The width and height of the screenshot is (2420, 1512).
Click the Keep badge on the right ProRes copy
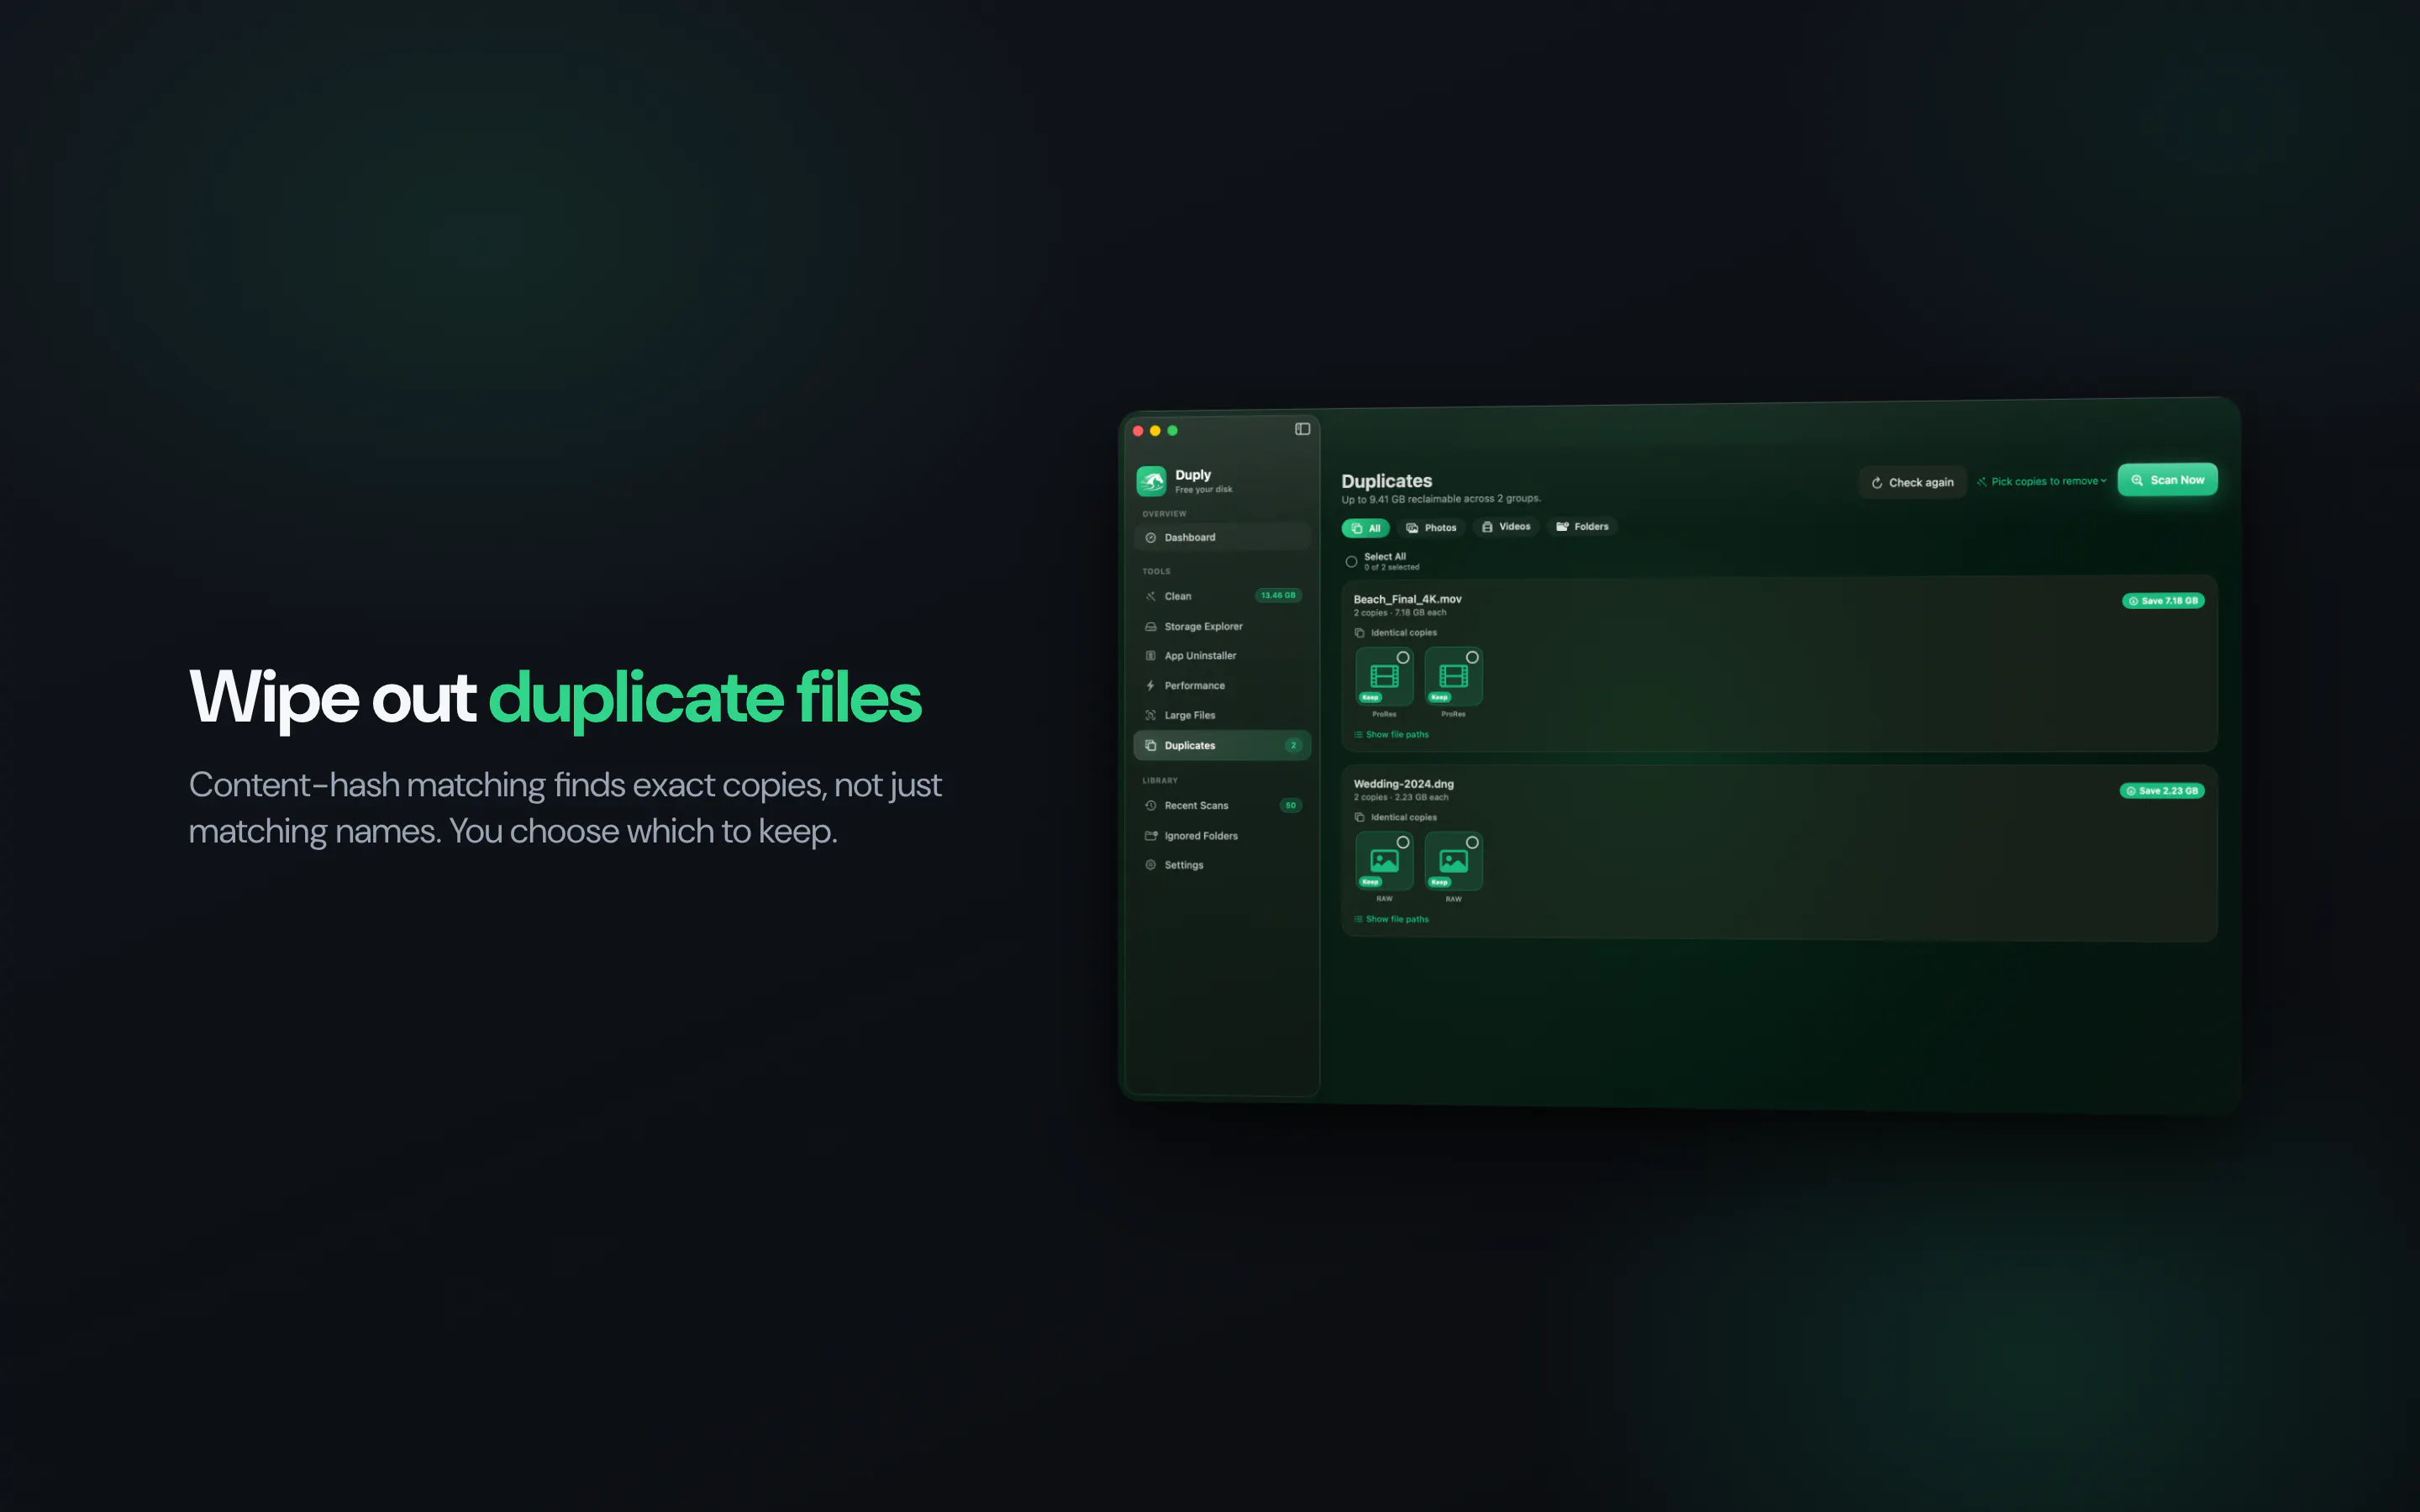click(1439, 697)
